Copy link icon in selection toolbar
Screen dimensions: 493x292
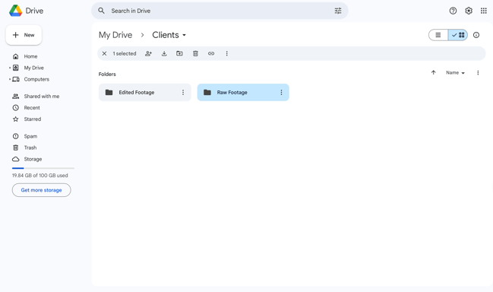pos(211,53)
